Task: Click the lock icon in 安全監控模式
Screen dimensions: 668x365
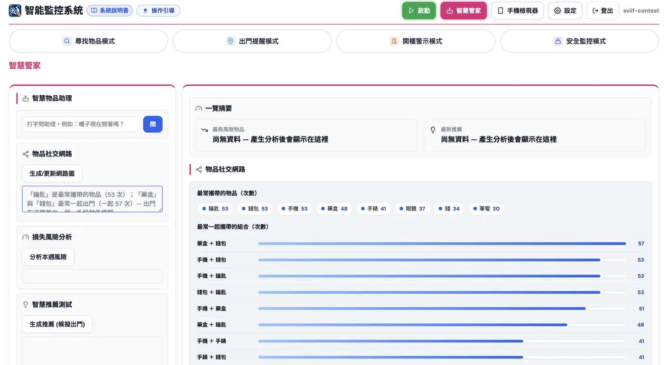Action: tap(558, 41)
